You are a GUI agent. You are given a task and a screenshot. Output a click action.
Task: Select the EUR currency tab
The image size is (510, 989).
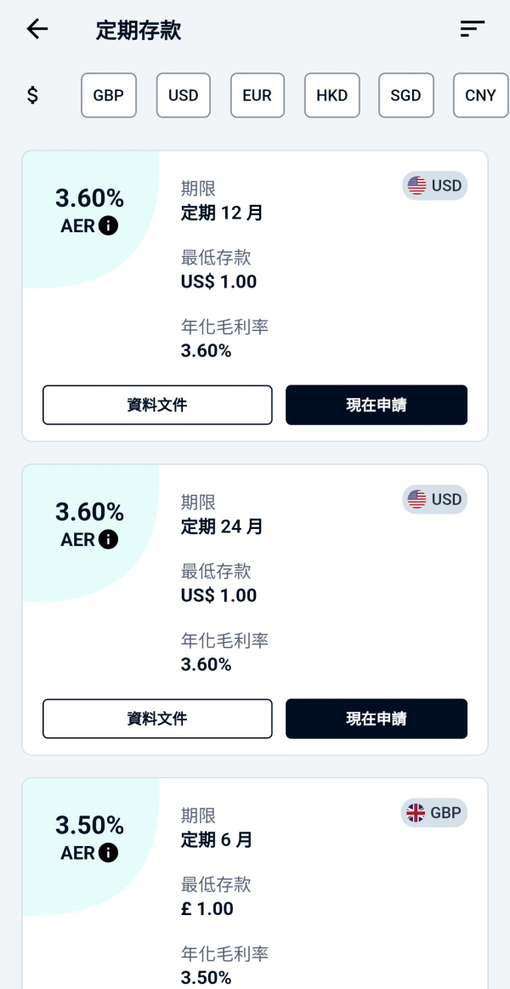coord(257,95)
